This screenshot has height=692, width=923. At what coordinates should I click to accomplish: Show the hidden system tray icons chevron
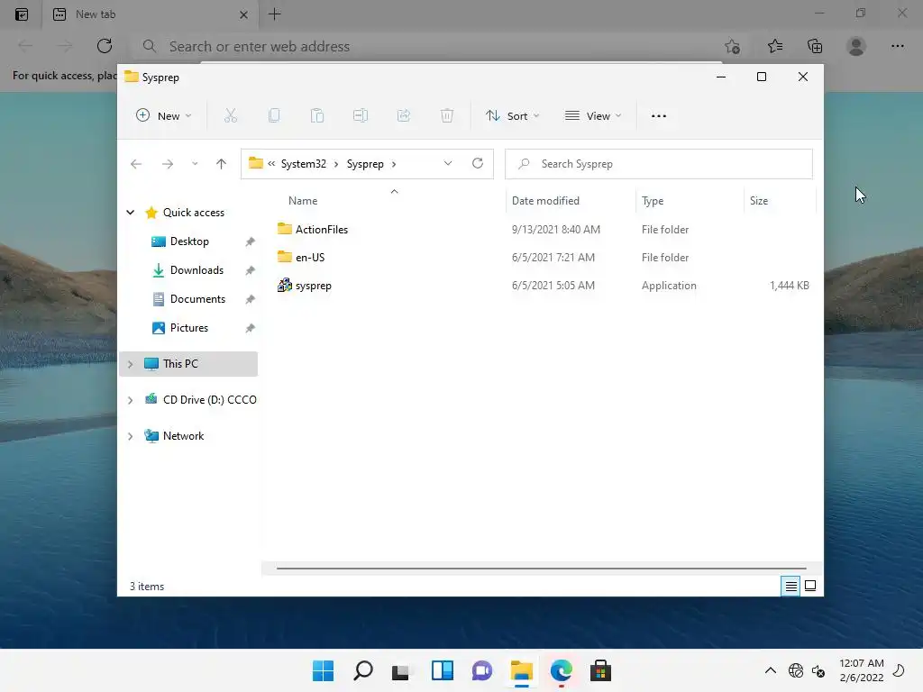770,670
